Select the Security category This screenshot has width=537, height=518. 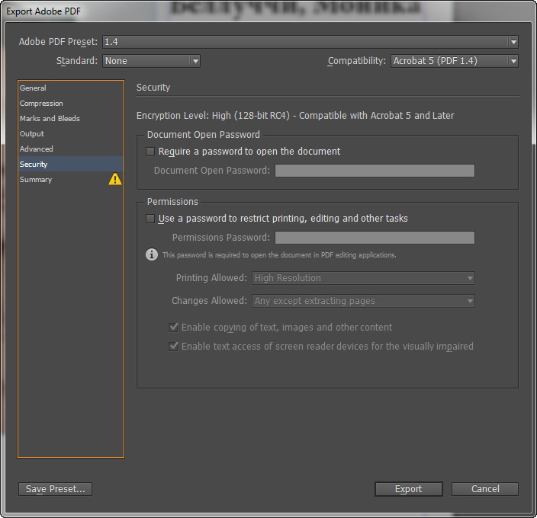coord(70,164)
